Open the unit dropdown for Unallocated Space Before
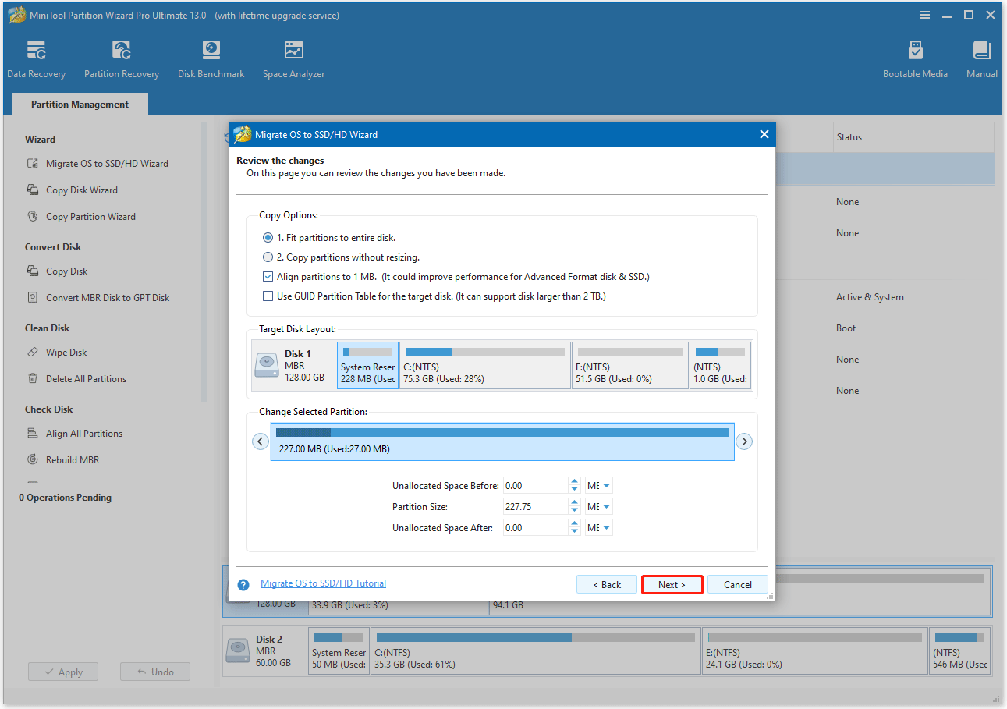 pyautogui.click(x=598, y=484)
